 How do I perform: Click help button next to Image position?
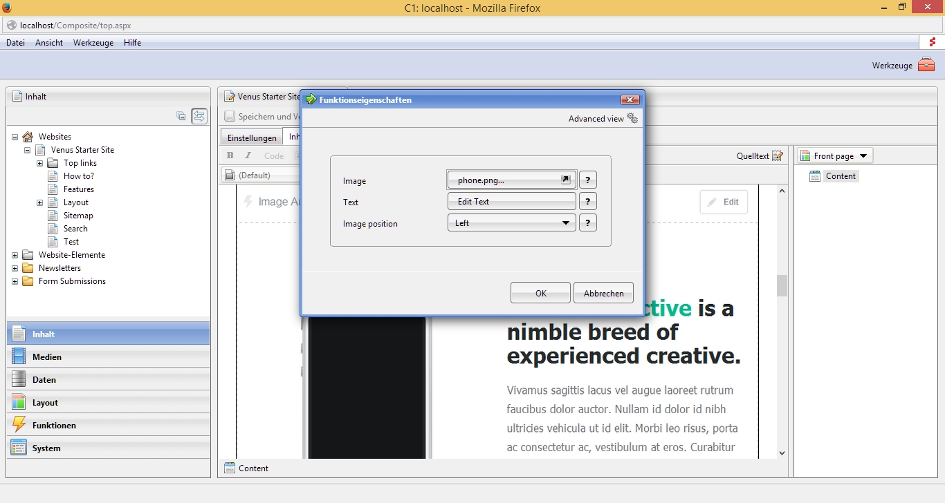587,223
